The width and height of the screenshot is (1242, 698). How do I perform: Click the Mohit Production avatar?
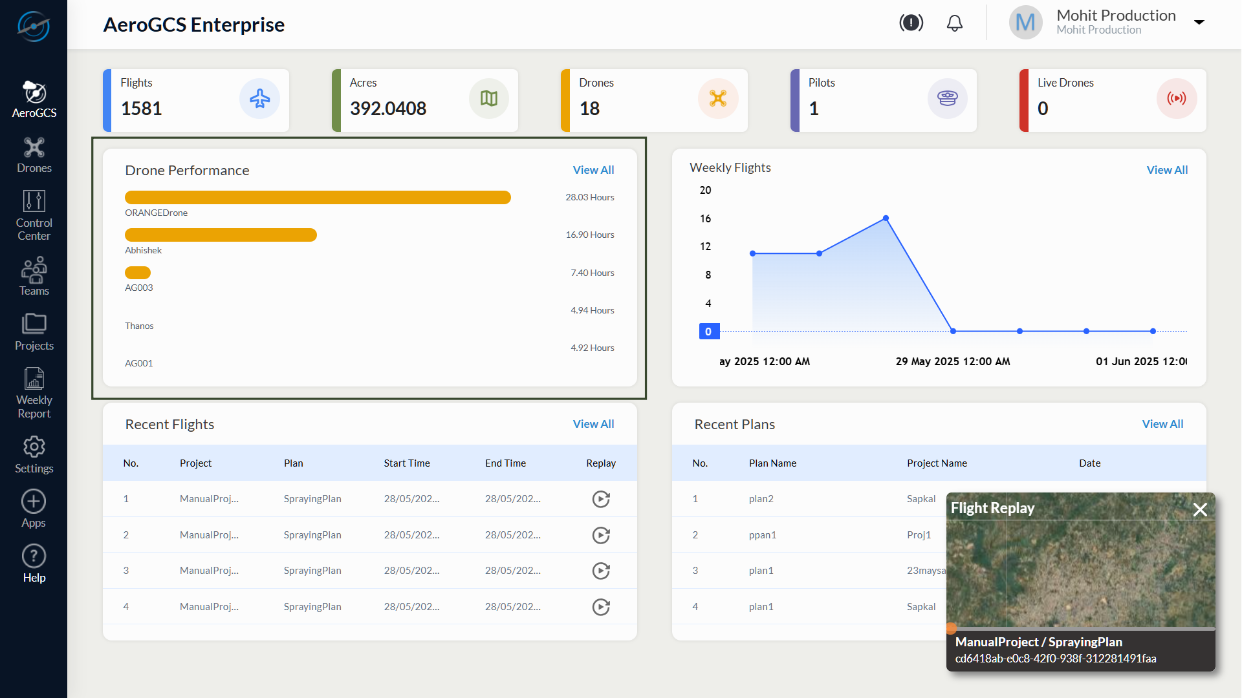(1025, 23)
